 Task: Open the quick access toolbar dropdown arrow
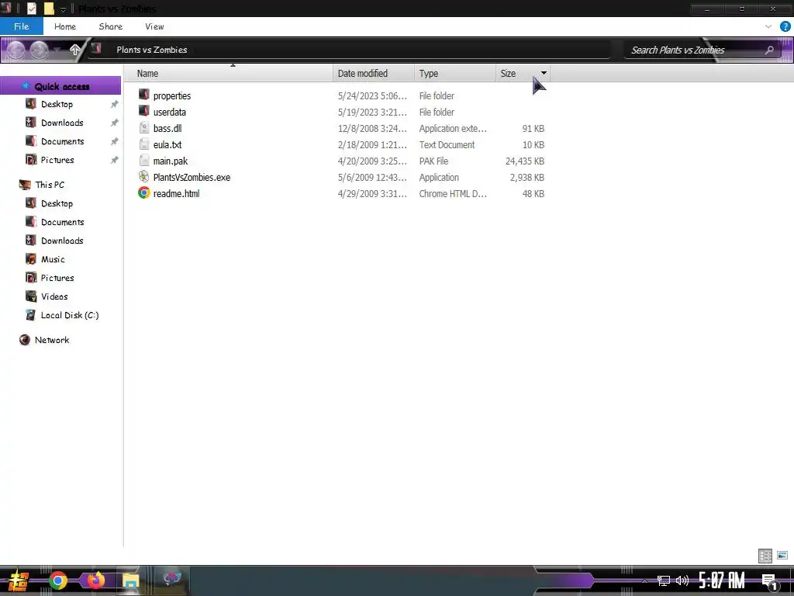point(64,9)
